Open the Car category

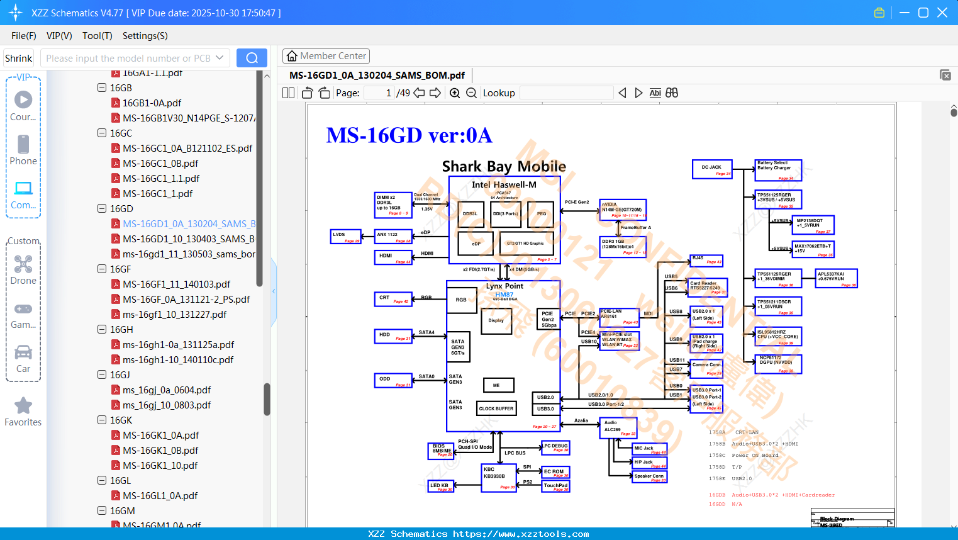[x=23, y=359]
